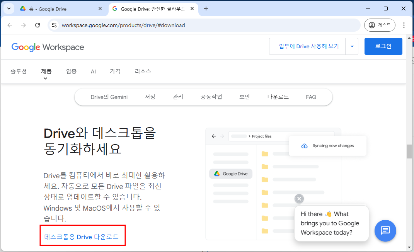This screenshot has width=414, height=252.
Task: Open the AI menu in the navigation bar
Action: click(x=93, y=71)
